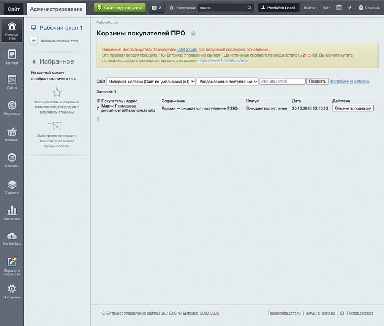The height and width of the screenshot is (326, 384).
Task: Open the Настройки gear in sidebar
Action: (x=12, y=291)
